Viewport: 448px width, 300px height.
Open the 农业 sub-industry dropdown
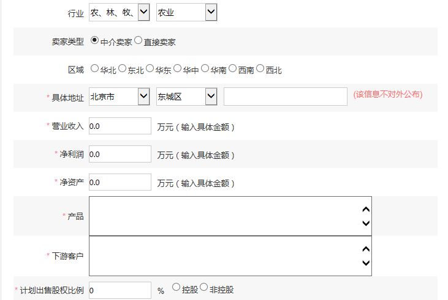point(186,12)
